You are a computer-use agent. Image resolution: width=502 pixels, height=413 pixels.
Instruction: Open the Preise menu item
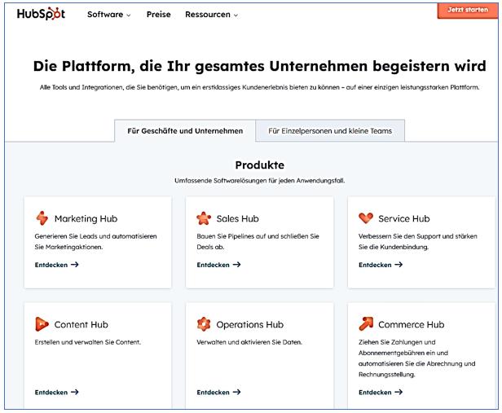point(158,15)
